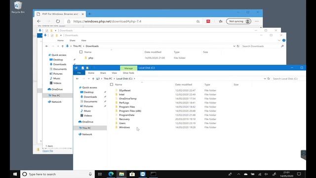The width and height of the screenshot is (316, 178).
Task: Open the browser favorites list icon
Action: tap(221, 21)
